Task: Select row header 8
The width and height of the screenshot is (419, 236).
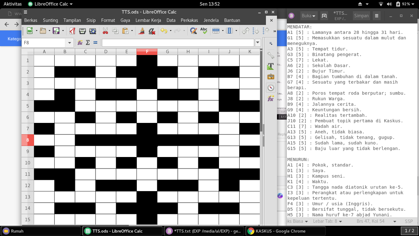Action: [28, 140]
